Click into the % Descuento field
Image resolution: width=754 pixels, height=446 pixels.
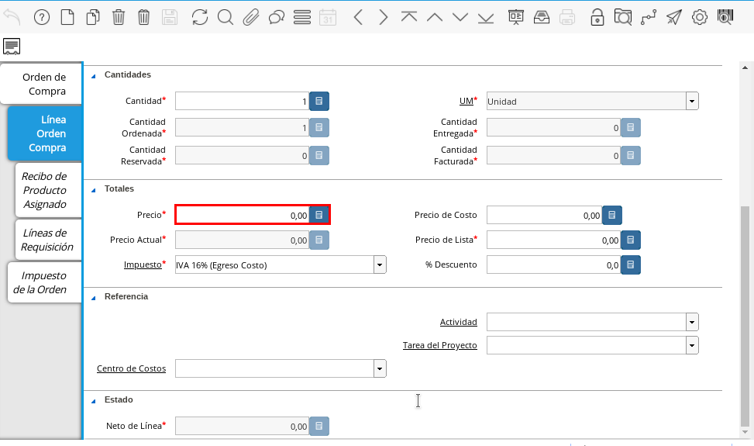click(553, 264)
